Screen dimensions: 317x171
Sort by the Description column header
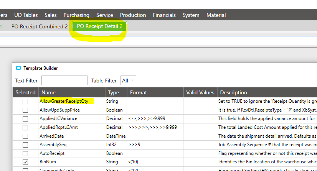[x=267, y=92]
